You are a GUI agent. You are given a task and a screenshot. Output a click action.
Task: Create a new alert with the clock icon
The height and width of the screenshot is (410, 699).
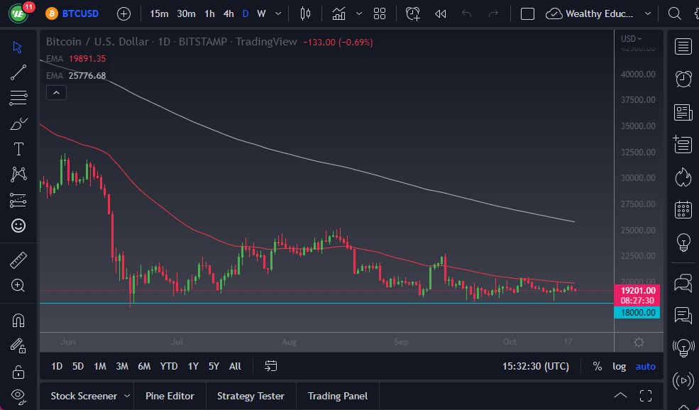(412, 13)
